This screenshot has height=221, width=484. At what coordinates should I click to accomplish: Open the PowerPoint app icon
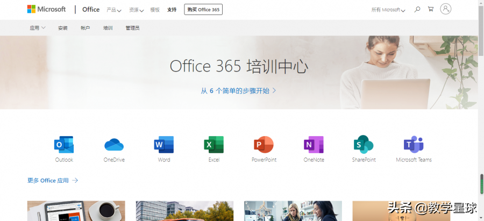pyautogui.click(x=264, y=145)
